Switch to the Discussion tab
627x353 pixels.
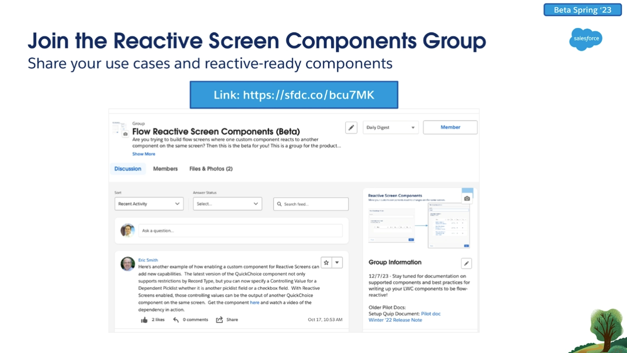pyautogui.click(x=128, y=169)
